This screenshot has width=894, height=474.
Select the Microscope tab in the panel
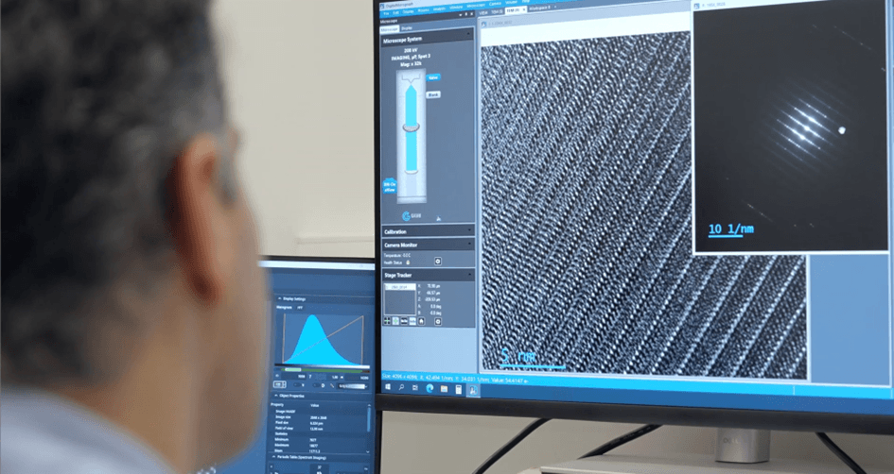390,29
